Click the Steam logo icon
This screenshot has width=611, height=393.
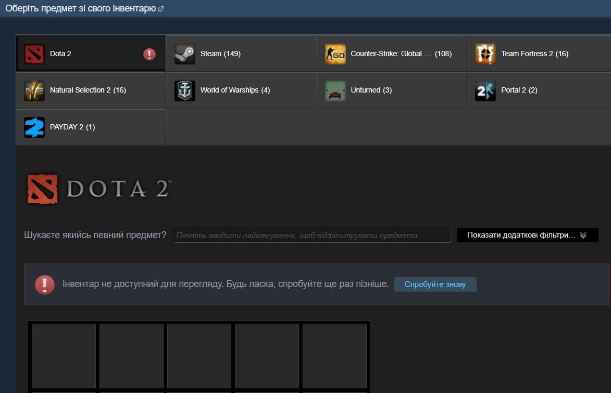click(185, 54)
